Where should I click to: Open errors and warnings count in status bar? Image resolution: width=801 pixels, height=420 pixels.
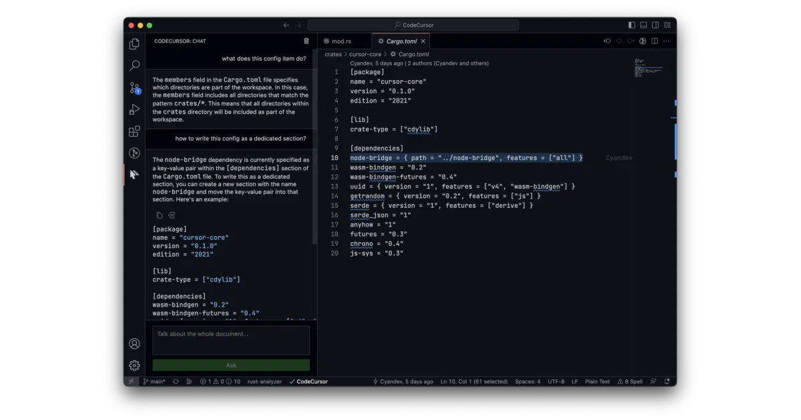click(x=220, y=382)
